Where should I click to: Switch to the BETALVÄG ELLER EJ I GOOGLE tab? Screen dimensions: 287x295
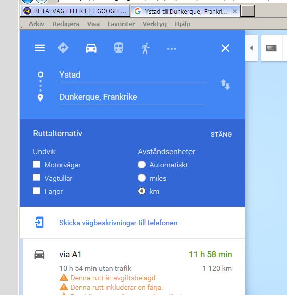(75, 11)
